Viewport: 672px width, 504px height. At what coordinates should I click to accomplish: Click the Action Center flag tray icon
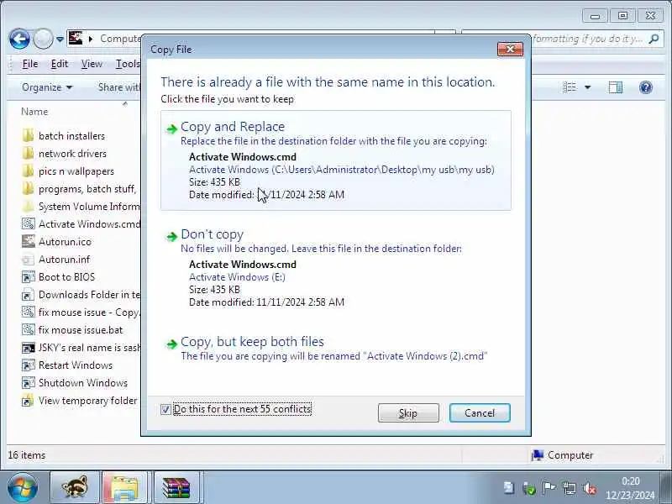point(549,488)
